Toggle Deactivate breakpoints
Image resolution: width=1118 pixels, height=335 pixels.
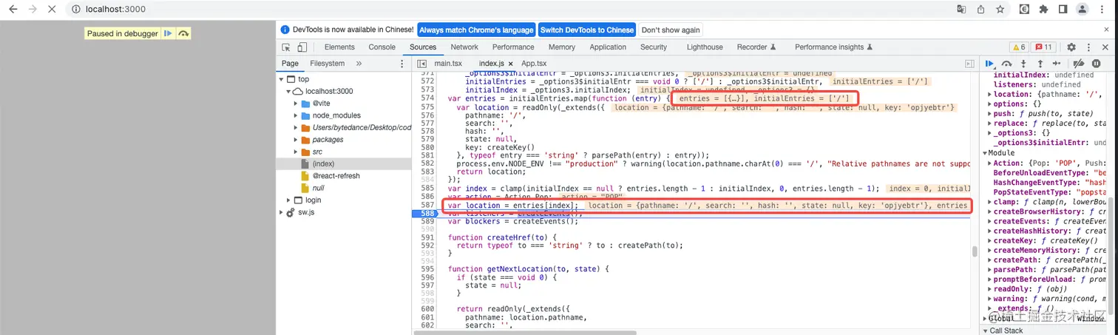click(x=1079, y=64)
